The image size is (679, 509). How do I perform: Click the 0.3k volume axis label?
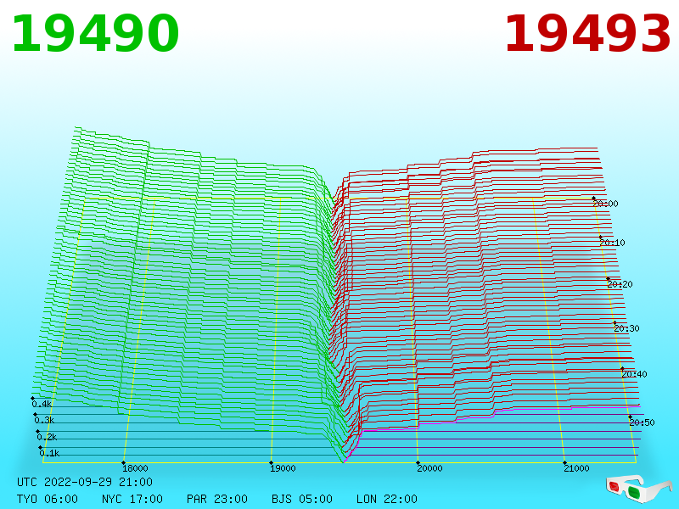coord(44,420)
